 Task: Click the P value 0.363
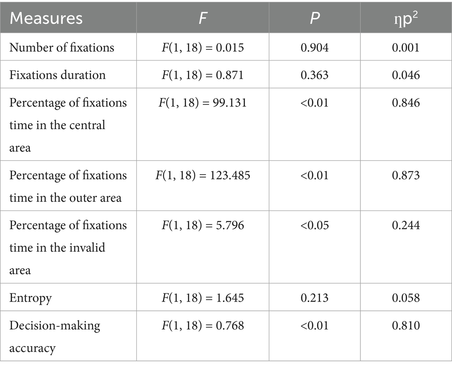tap(315, 74)
